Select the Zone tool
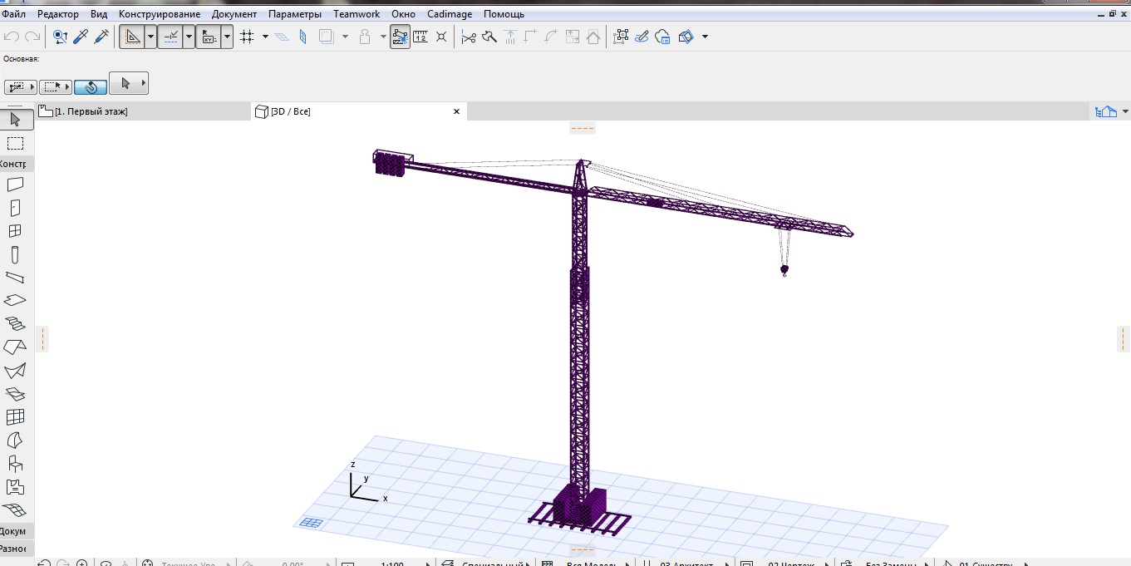Screen dimensions: 1131x566 point(15,487)
